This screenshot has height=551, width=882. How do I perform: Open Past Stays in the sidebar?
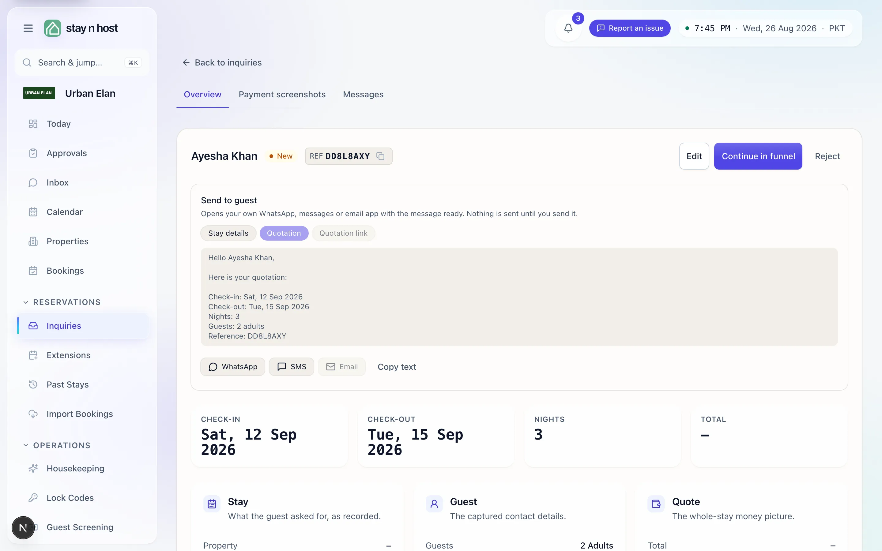click(x=82, y=384)
